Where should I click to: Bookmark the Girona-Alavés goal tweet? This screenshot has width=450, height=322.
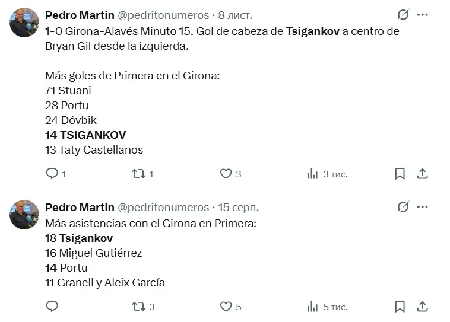pyautogui.click(x=400, y=174)
